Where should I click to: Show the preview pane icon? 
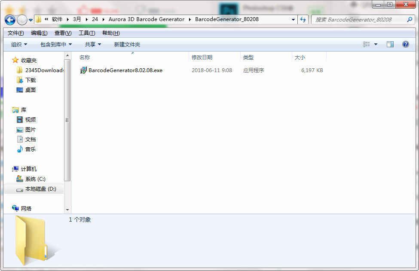point(390,44)
